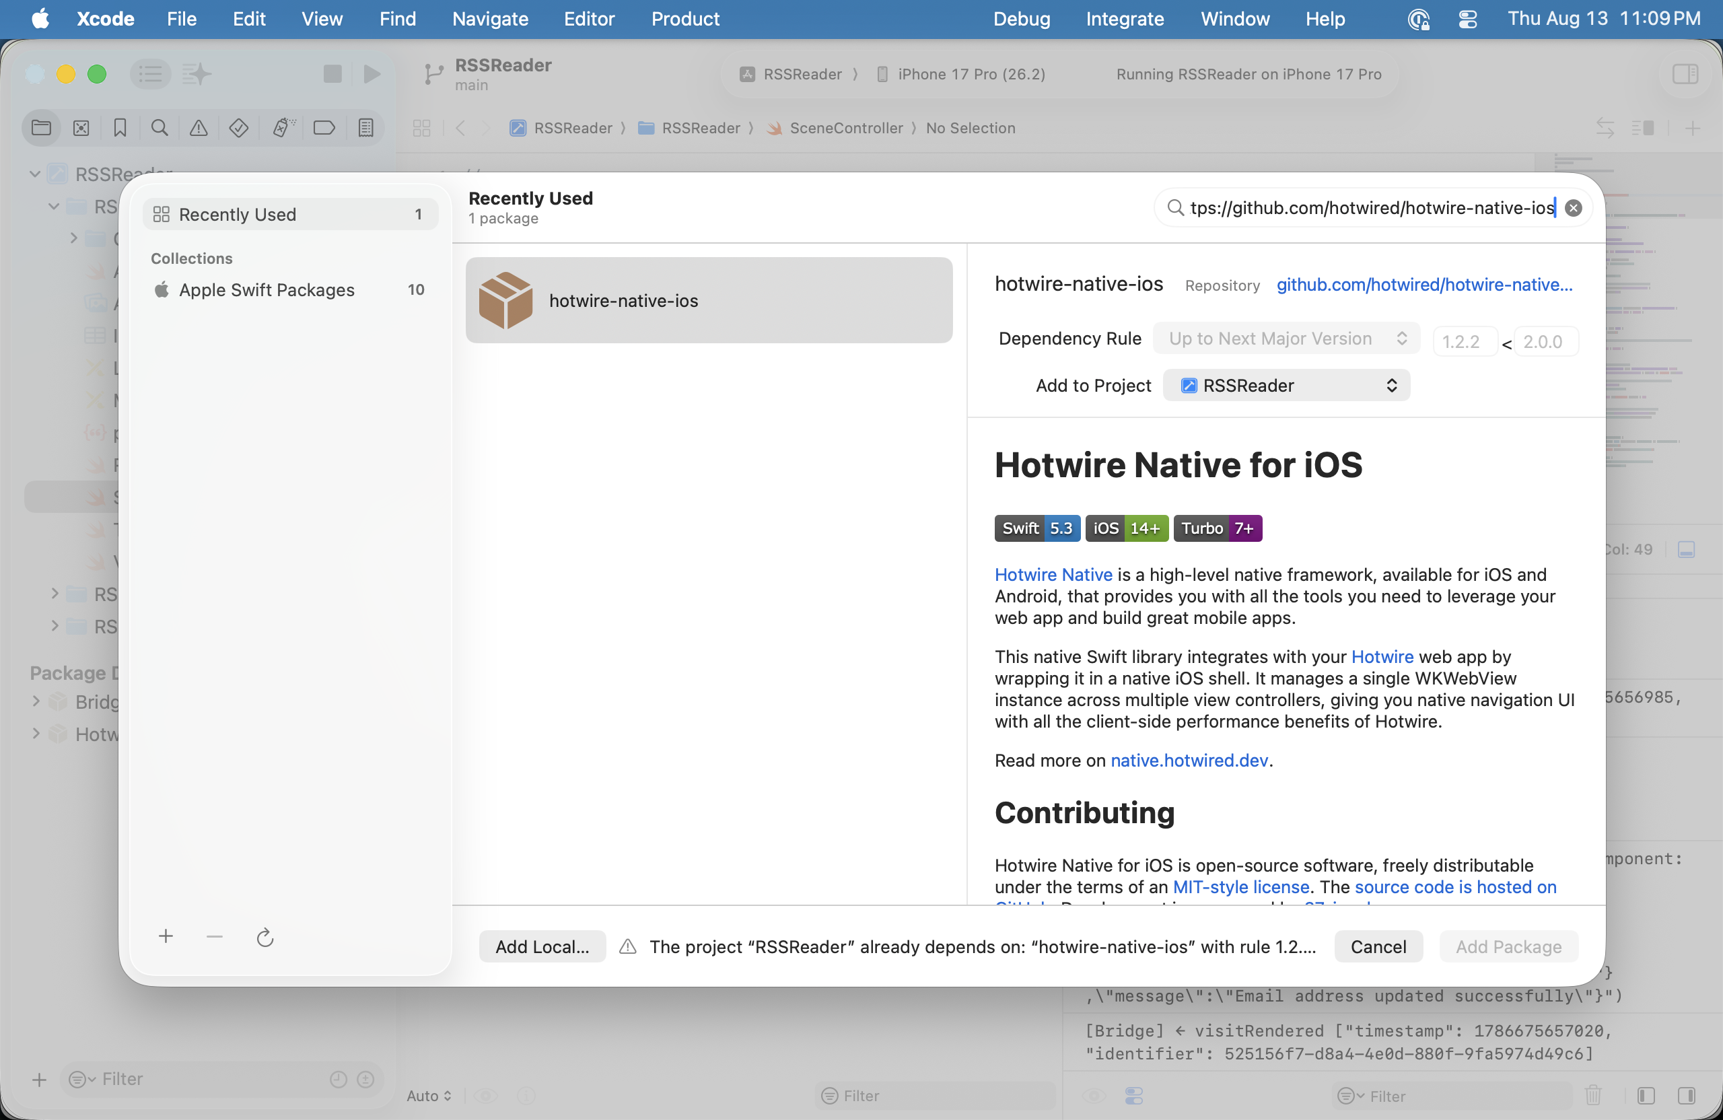Screen dimensions: 1723x1120
Task: Select the hotwire-native-ios package box icon
Action: point(505,300)
